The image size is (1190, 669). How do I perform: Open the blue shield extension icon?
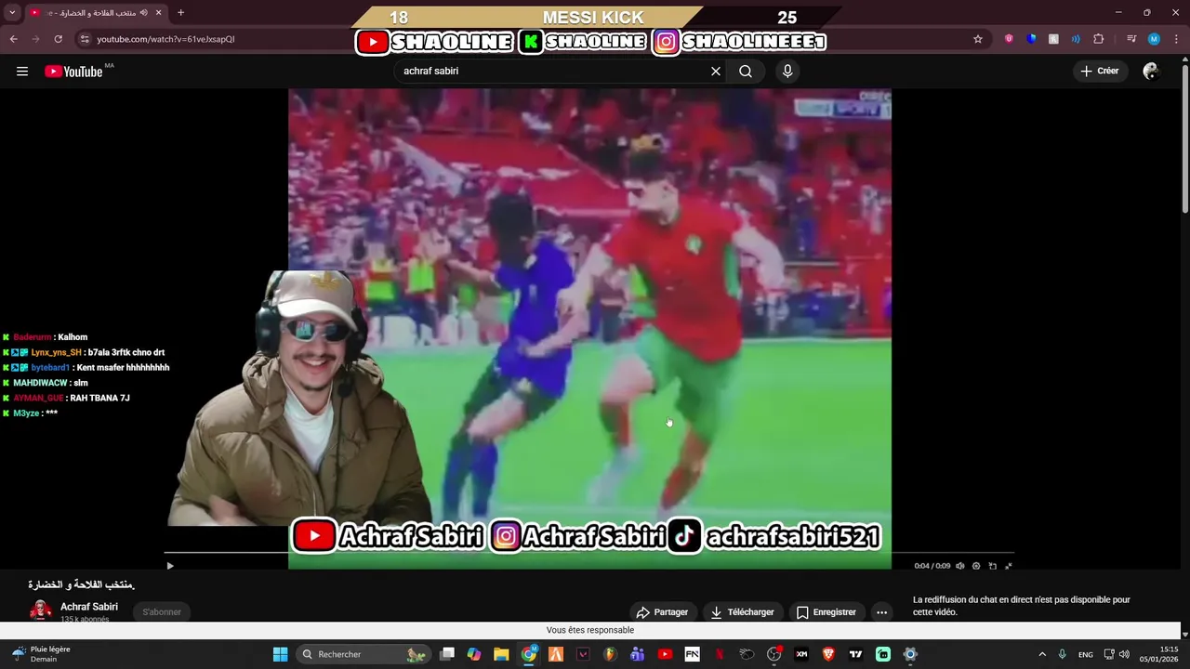point(1031,39)
